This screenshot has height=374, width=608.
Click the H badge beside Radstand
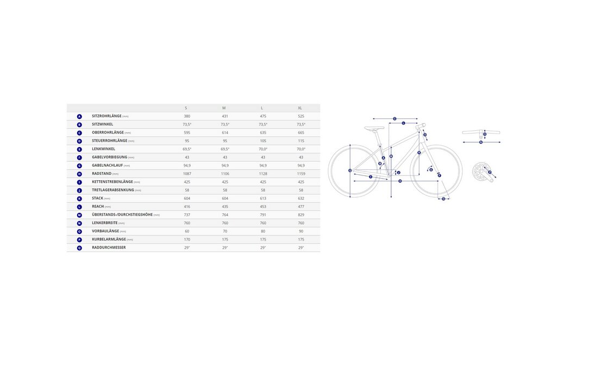click(x=79, y=174)
